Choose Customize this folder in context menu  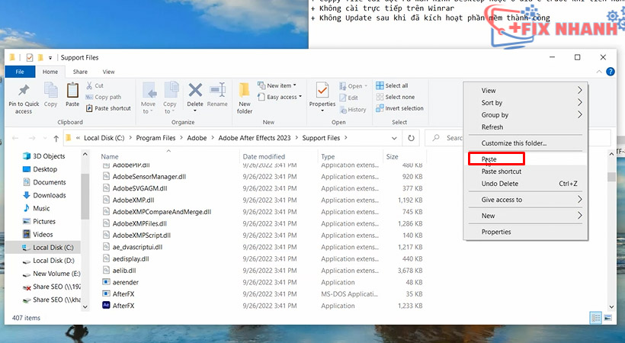pyautogui.click(x=526, y=143)
